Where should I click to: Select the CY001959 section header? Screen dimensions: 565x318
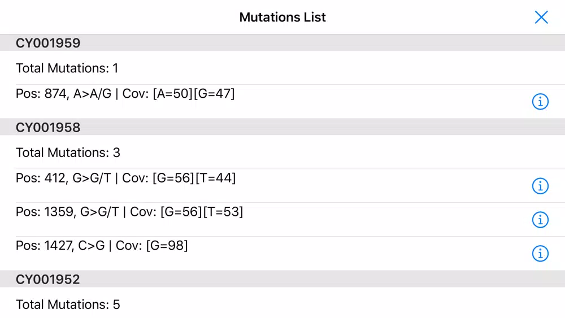click(282, 43)
